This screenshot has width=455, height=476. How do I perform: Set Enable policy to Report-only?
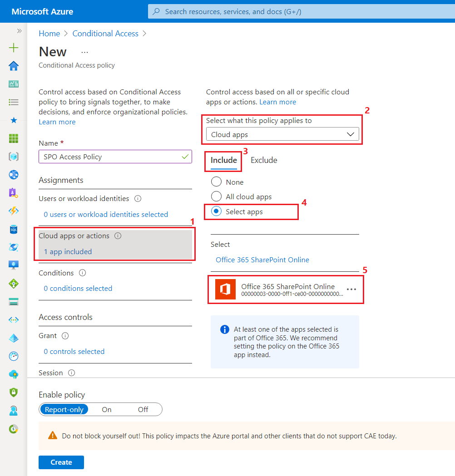64,409
